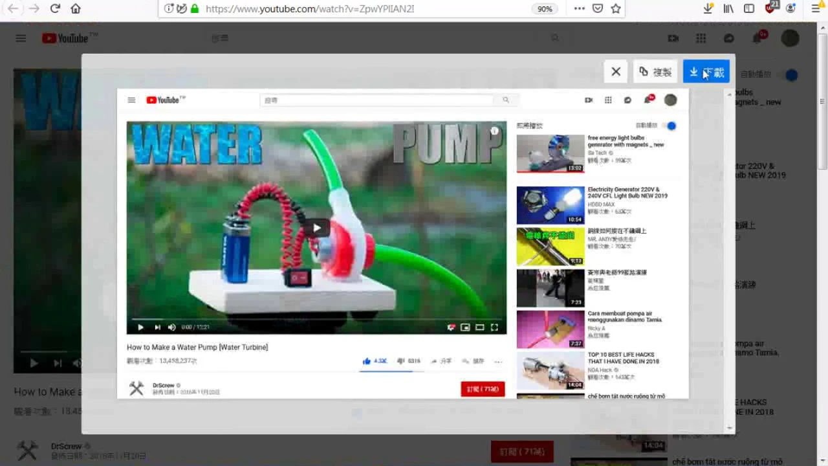Open the page actions three-dot menu
This screenshot has width=828, height=466.
tap(579, 8)
